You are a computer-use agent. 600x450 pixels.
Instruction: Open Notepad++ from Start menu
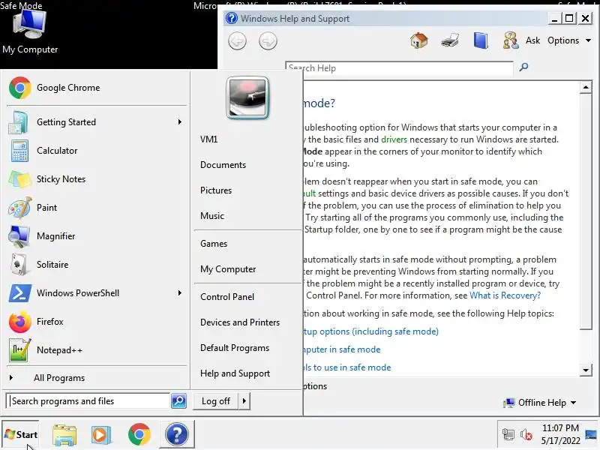click(96, 350)
